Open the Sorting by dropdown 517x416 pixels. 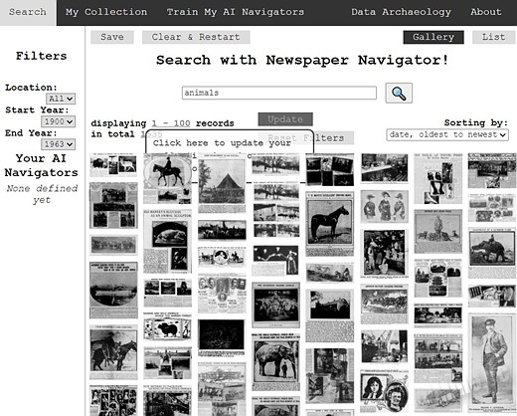[x=447, y=134]
